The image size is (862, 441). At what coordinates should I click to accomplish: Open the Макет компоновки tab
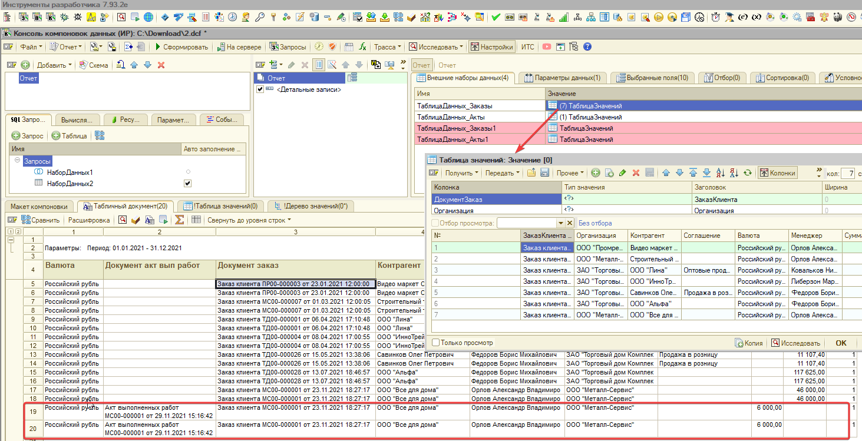pyautogui.click(x=38, y=206)
